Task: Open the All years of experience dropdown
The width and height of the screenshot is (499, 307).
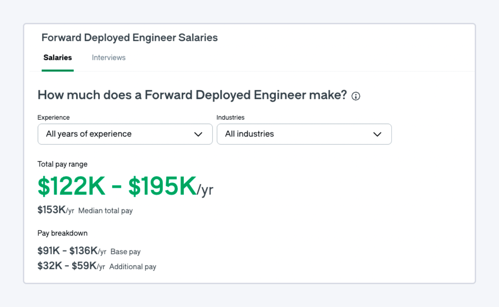Action: click(x=125, y=134)
